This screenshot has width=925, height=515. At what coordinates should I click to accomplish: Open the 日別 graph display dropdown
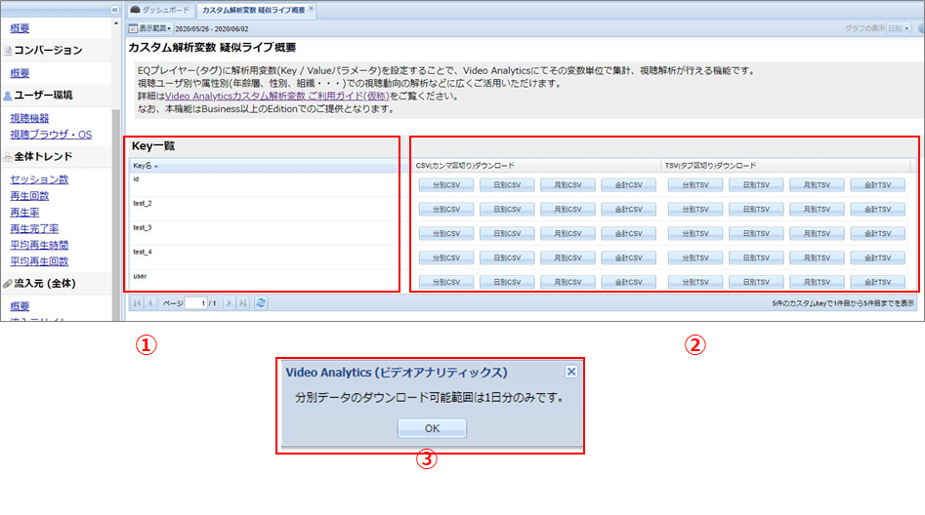pos(898,29)
